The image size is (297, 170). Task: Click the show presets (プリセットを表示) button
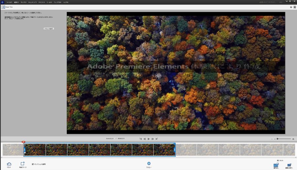[x=49, y=29]
